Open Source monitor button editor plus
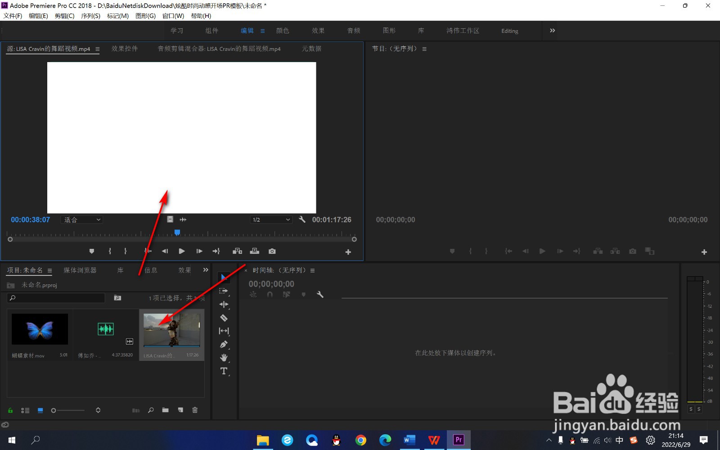This screenshot has width=720, height=450. pos(348,252)
